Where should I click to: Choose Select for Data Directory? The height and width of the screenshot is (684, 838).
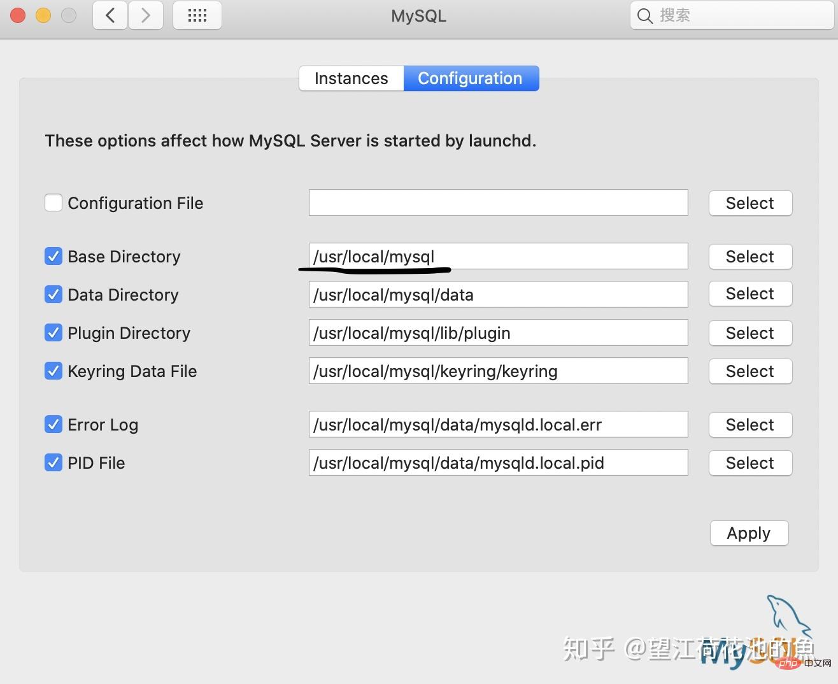[750, 294]
